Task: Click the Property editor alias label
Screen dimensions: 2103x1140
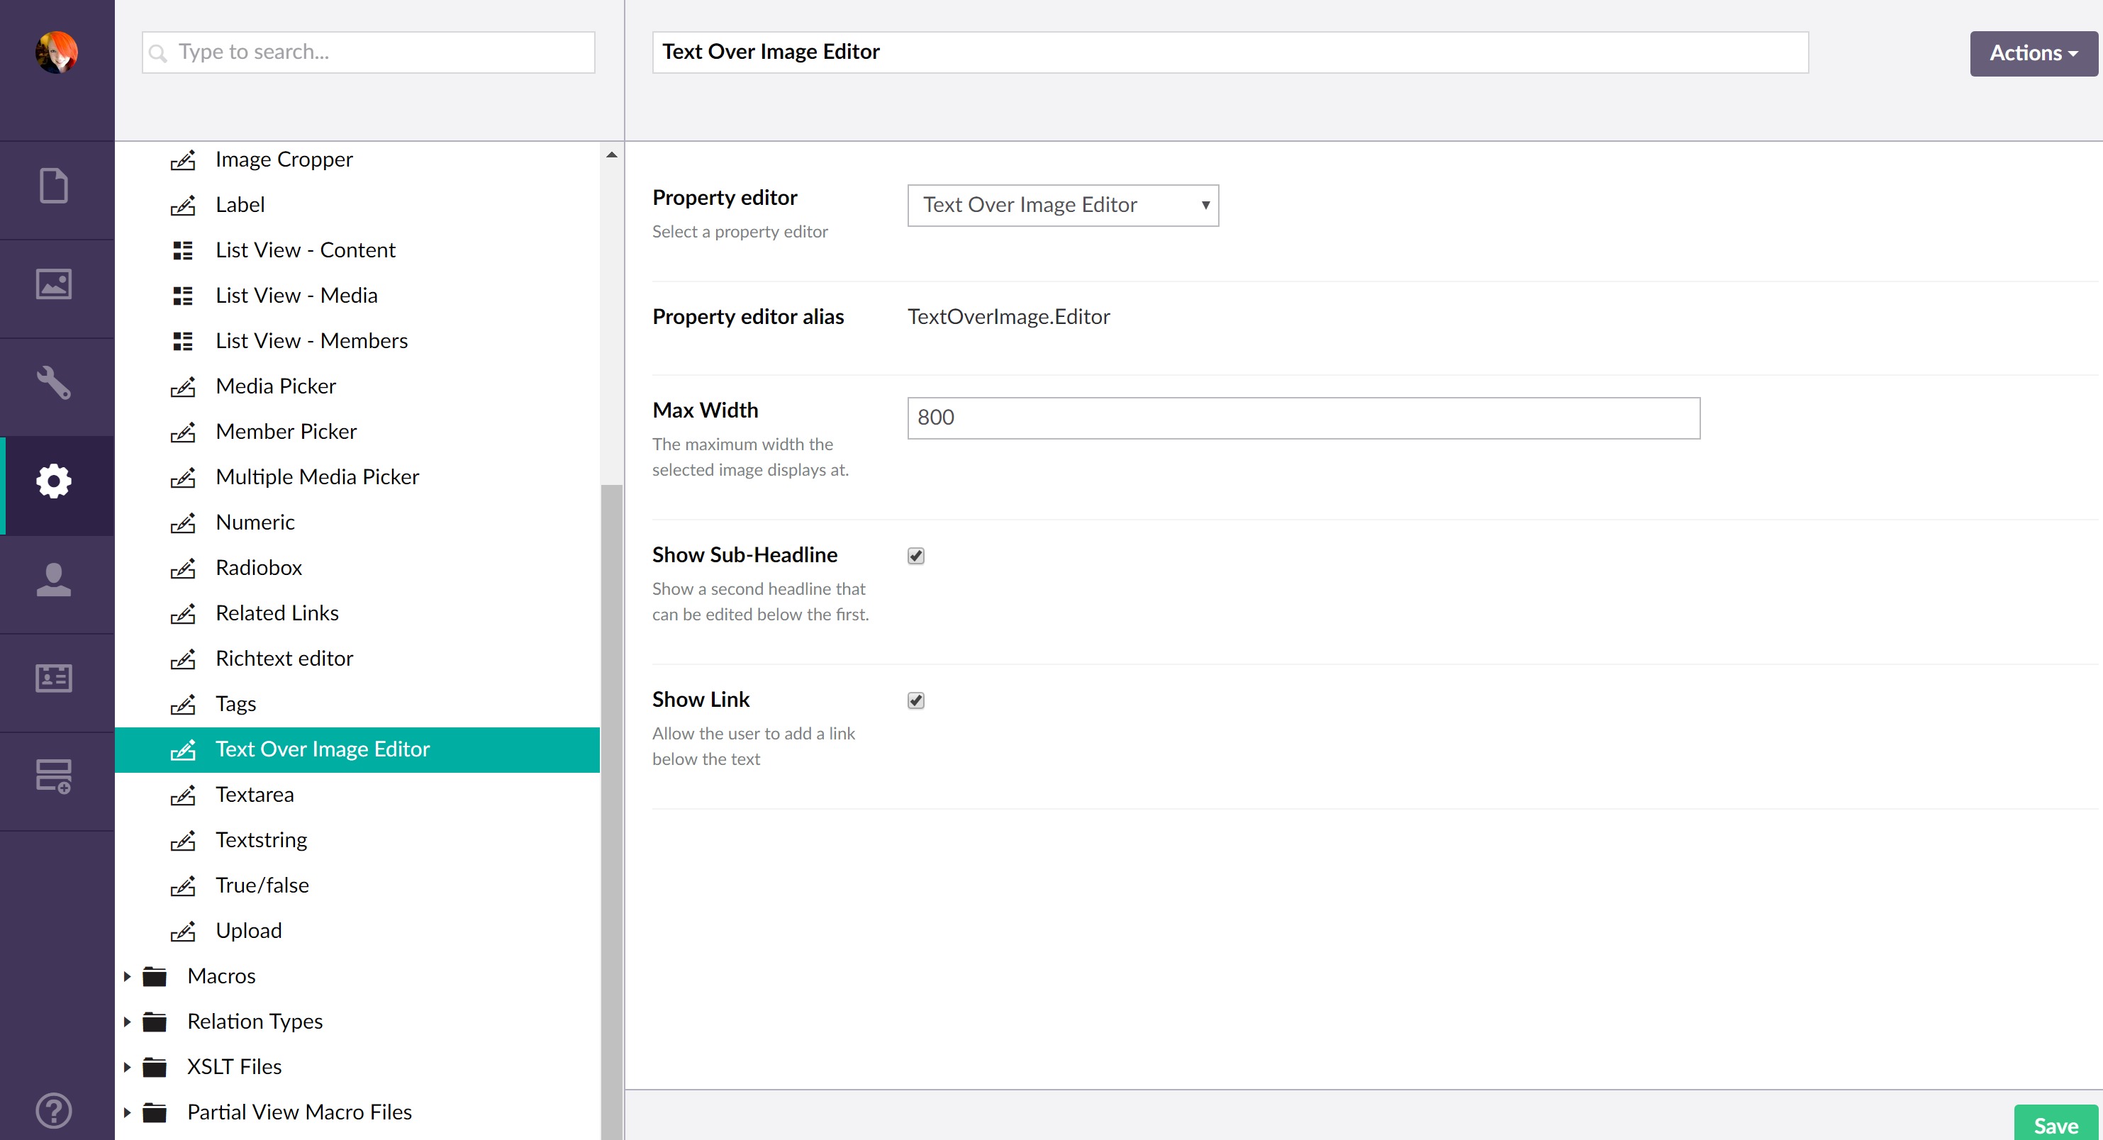Action: (748, 317)
